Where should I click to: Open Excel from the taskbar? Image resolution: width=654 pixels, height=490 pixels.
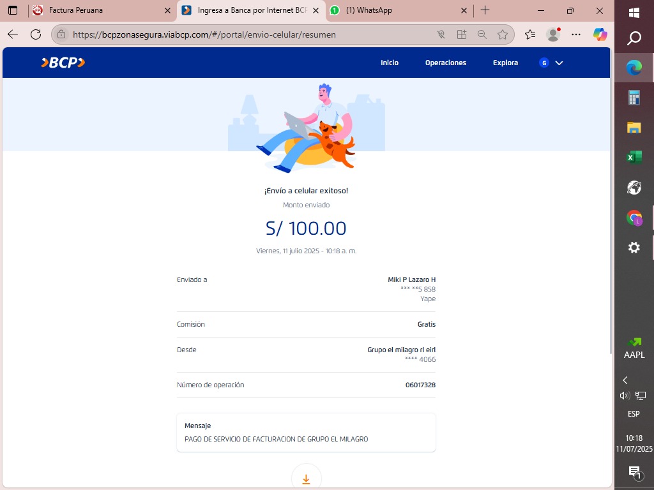click(634, 158)
